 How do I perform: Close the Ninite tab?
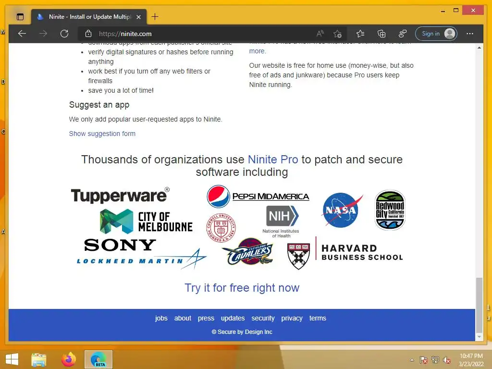click(139, 17)
